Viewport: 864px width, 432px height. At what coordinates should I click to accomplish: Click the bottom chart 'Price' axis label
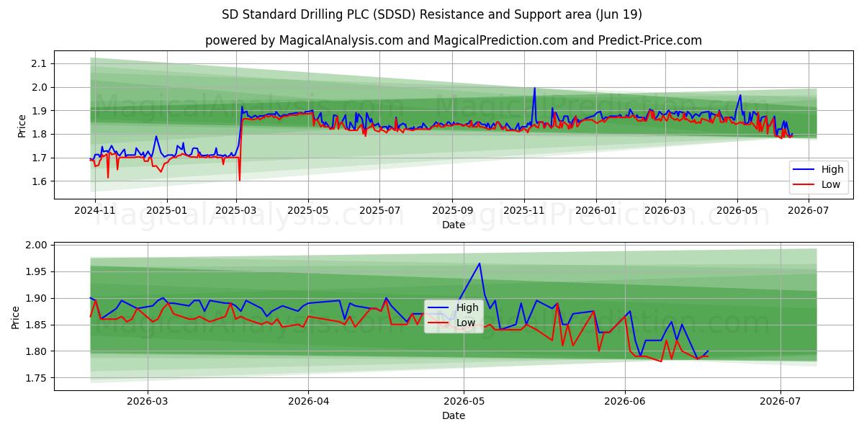17,317
